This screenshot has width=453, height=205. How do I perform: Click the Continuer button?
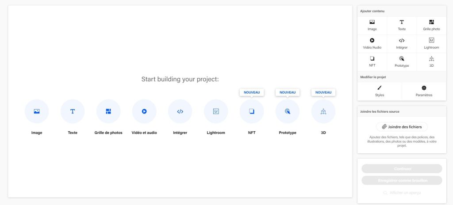pos(402,169)
